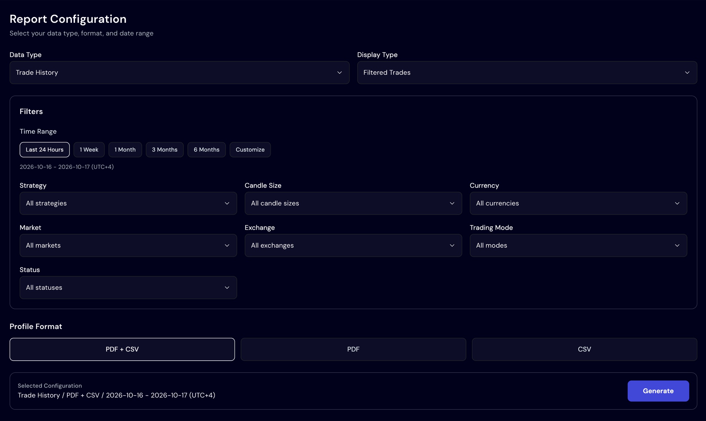Open the Market dropdown
This screenshot has width=706, height=421.
pyautogui.click(x=128, y=245)
